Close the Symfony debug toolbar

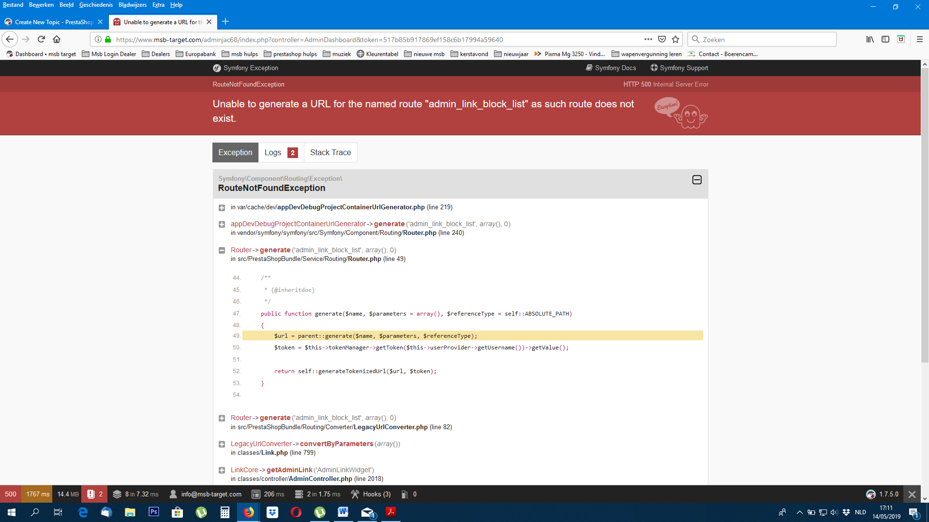coord(912,494)
